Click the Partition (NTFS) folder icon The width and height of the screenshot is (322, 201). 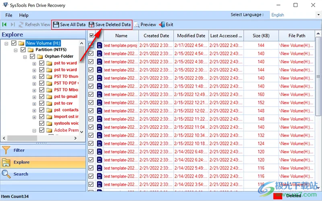[31, 50]
